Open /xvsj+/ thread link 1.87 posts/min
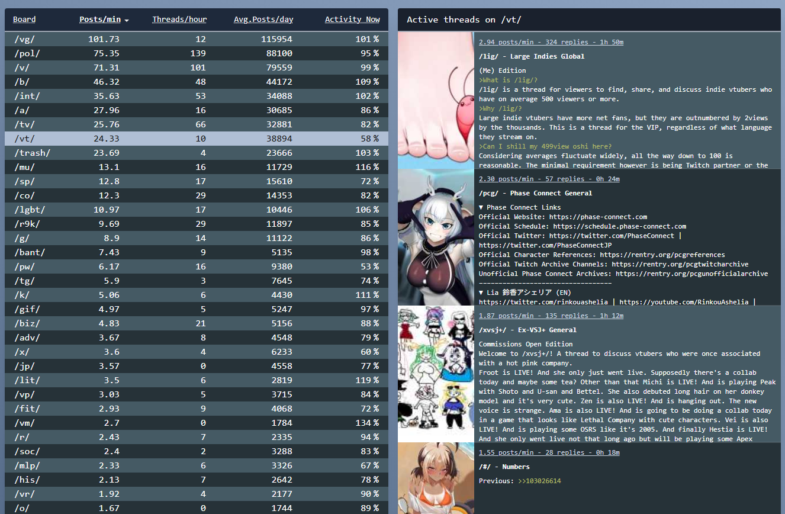Viewport: 785px width, 514px height. (551, 316)
